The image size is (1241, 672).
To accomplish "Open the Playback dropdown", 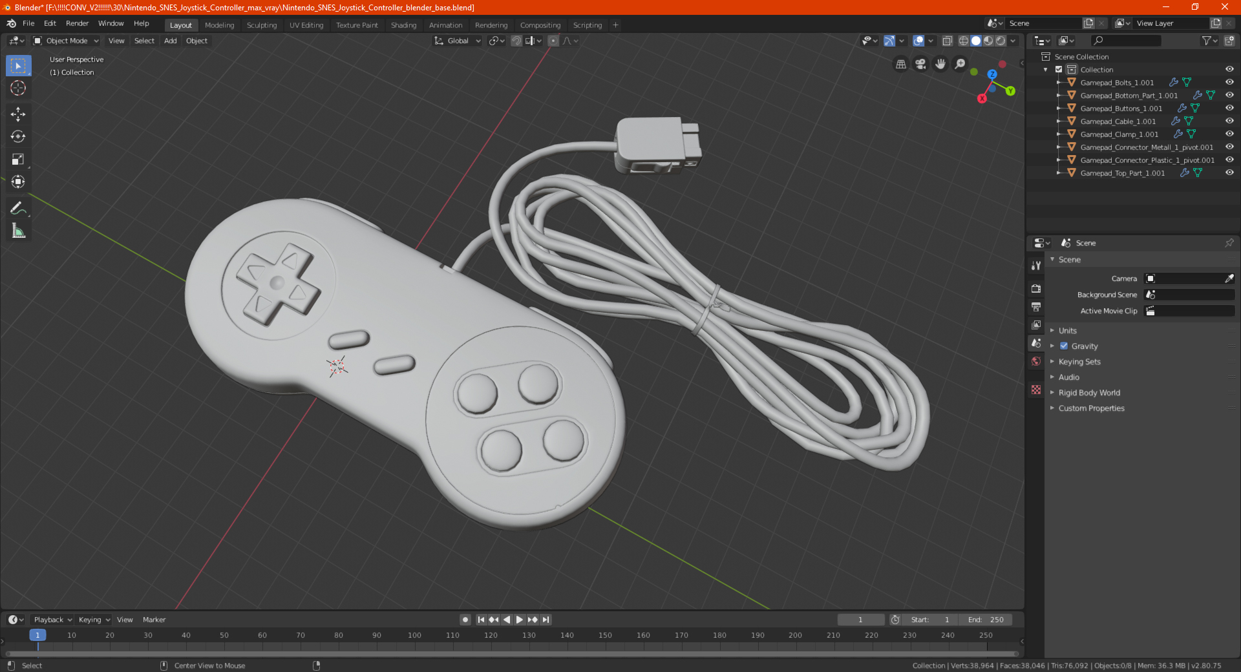I will (52, 620).
